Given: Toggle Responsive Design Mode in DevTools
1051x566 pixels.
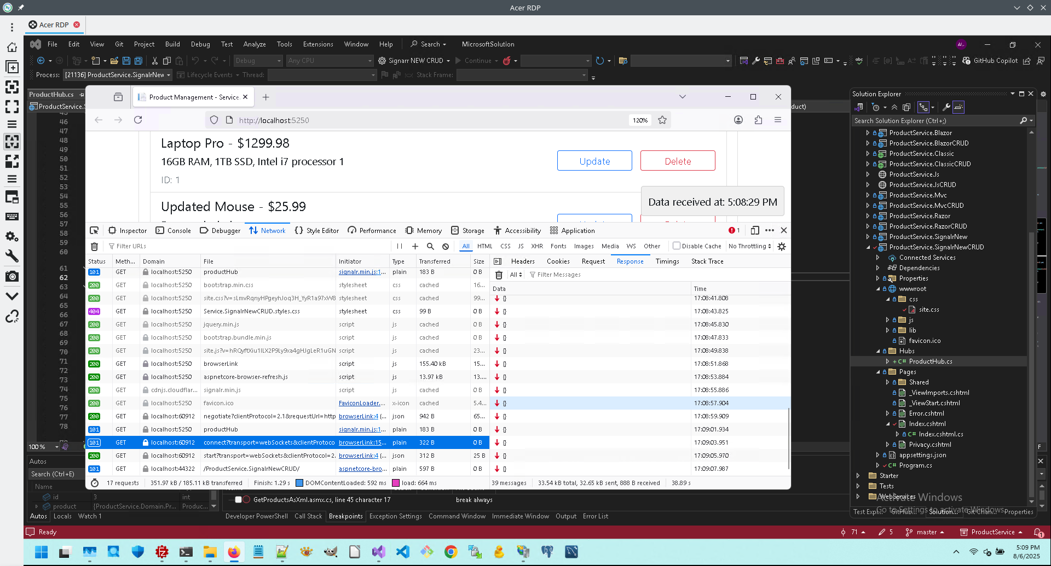Looking at the screenshot, I should tap(755, 231).
